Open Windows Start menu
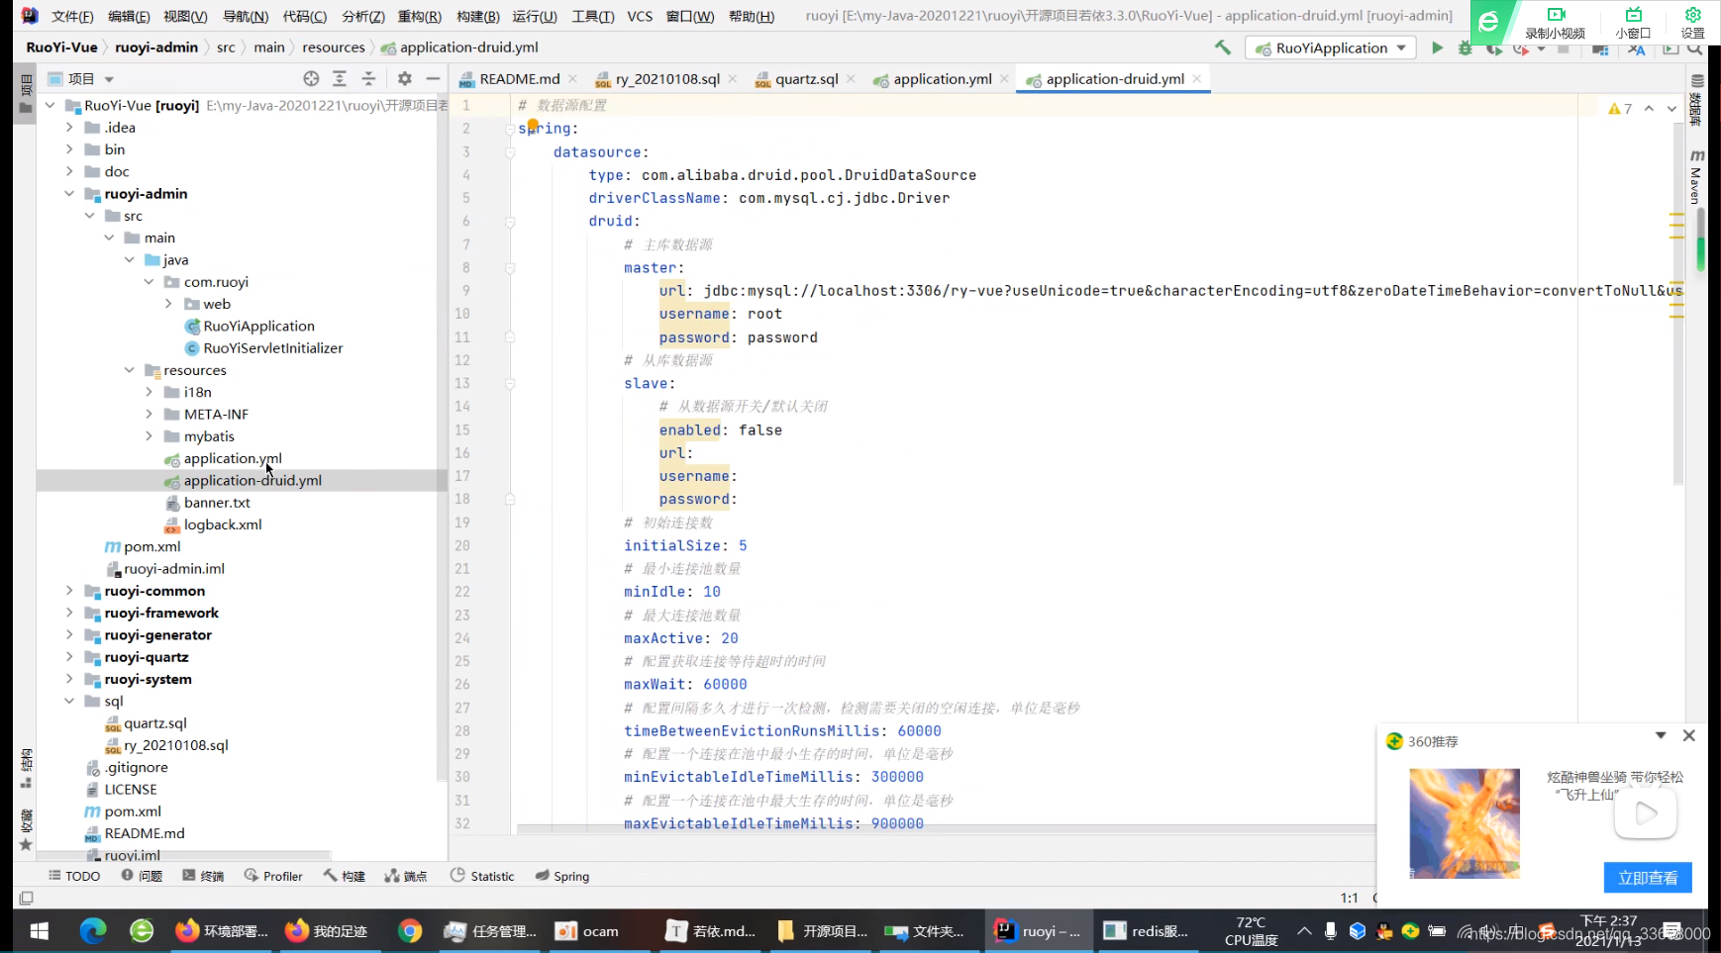The width and height of the screenshot is (1721, 953). click(40, 931)
